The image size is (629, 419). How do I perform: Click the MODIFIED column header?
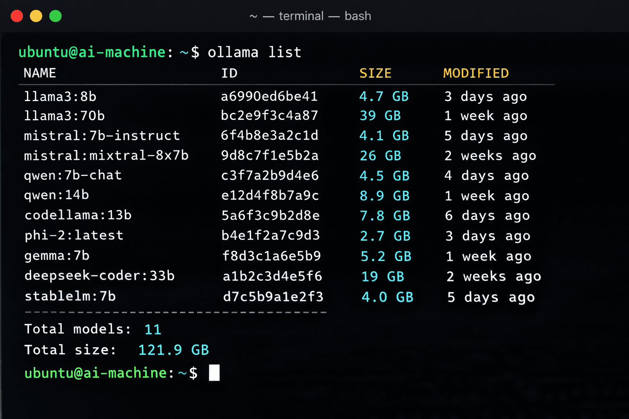pyautogui.click(x=475, y=73)
